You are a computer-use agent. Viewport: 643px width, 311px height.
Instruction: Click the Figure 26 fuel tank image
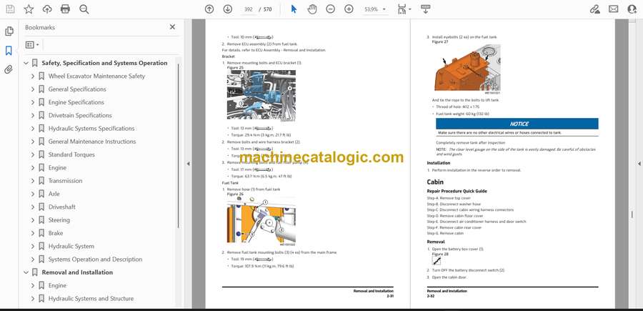point(261,219)
